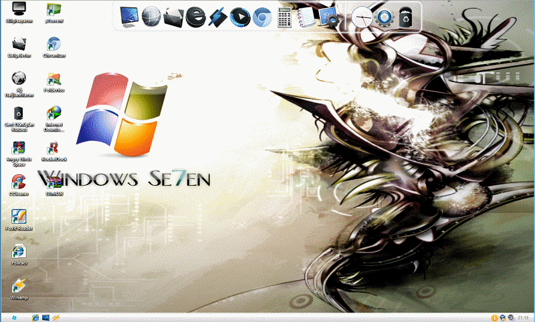Click the analog clock in the dock

click(362, 17)
